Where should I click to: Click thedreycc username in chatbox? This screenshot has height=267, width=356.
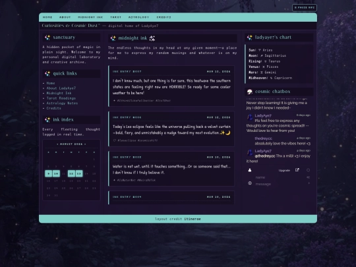[x=263, y=138]
